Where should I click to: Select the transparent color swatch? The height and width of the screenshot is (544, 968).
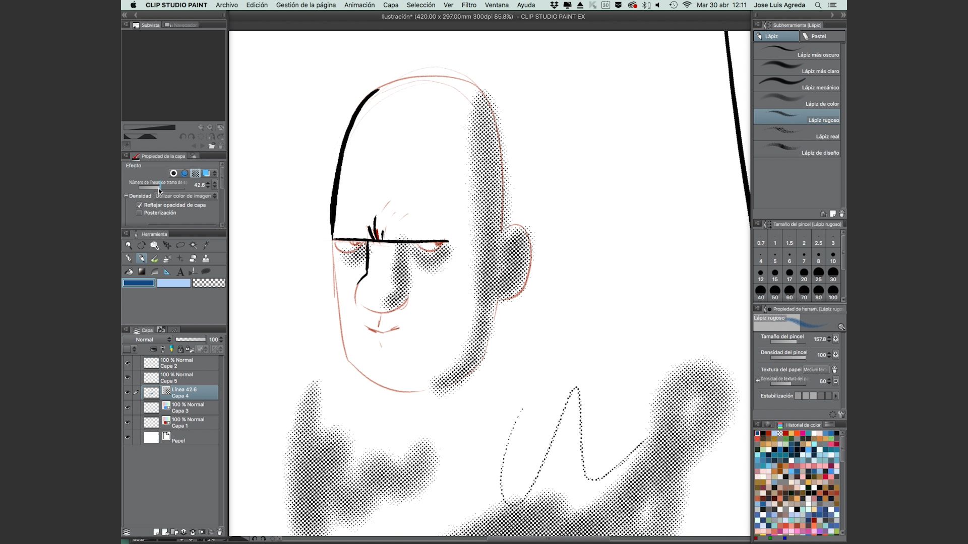(x=209, y=283)
